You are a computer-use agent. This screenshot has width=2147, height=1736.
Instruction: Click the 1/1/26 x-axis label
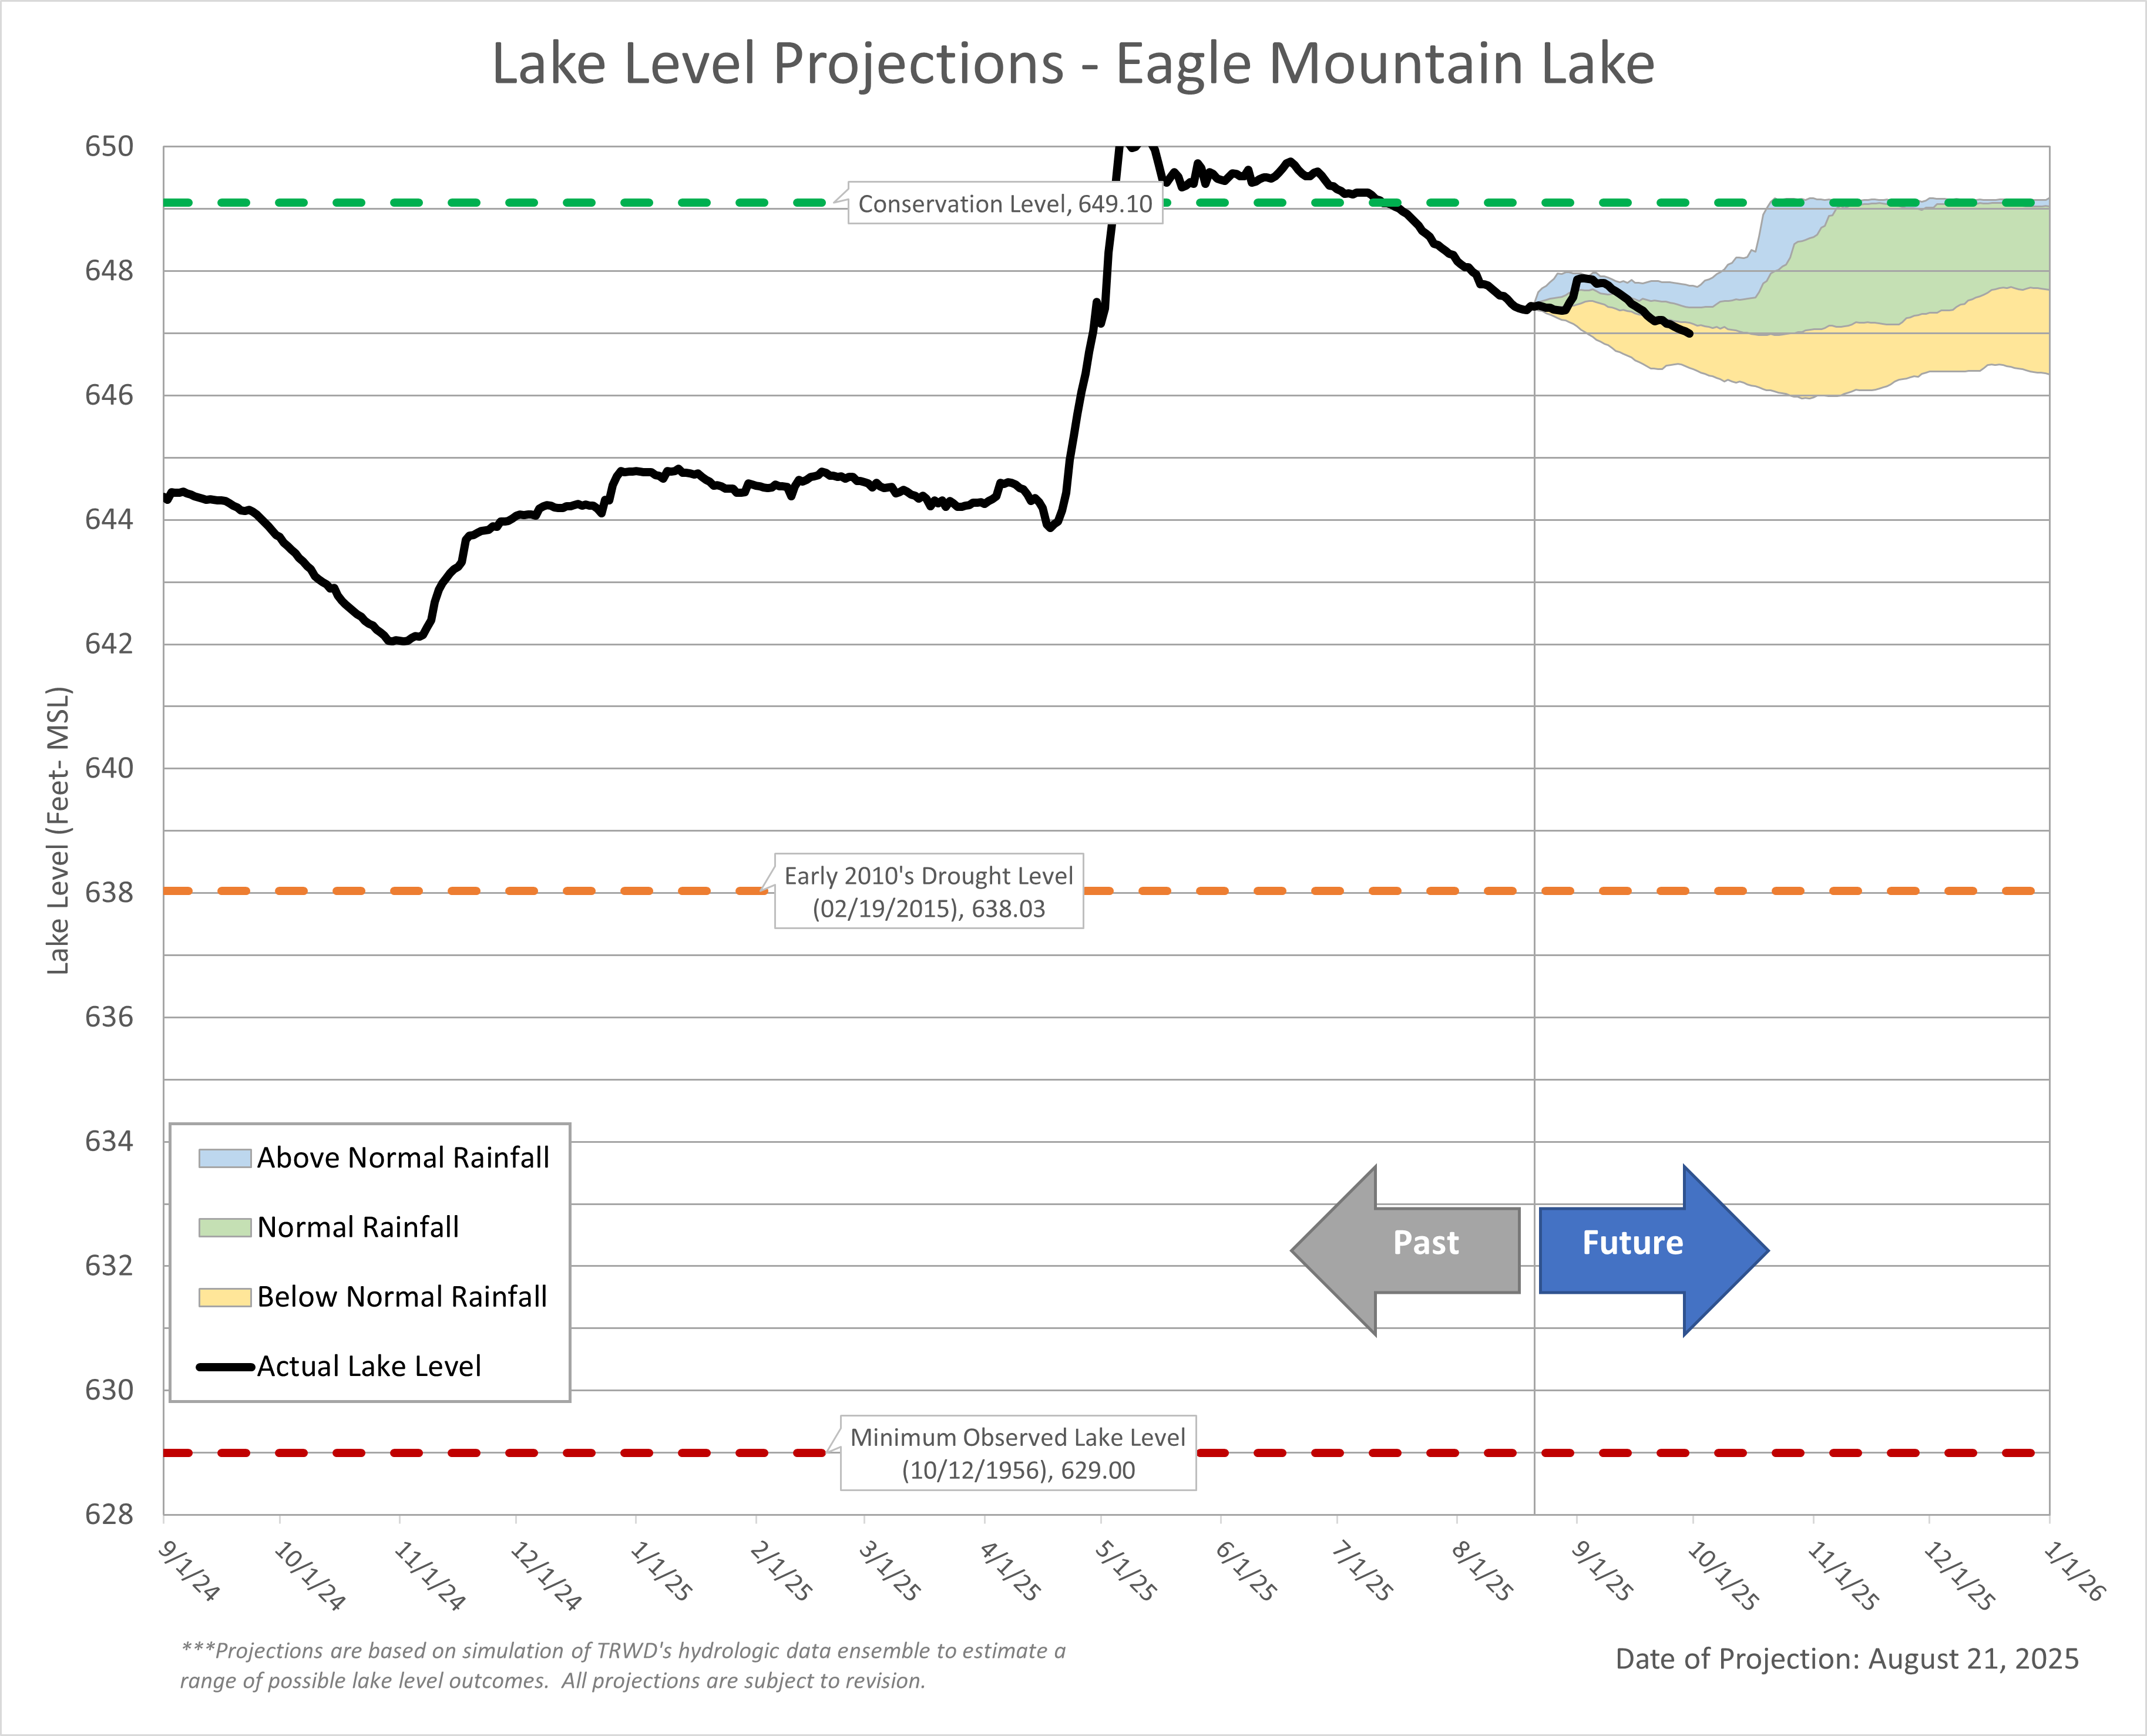pyautogui.click(x=2074, y=1571)
